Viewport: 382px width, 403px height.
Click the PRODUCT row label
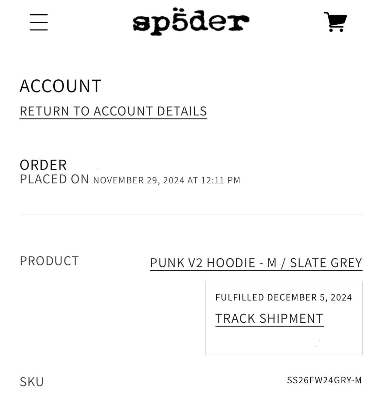pos(49,261)
